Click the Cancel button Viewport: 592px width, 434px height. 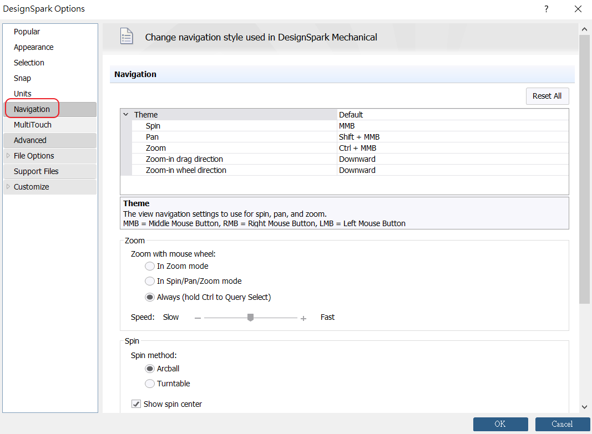562,424
